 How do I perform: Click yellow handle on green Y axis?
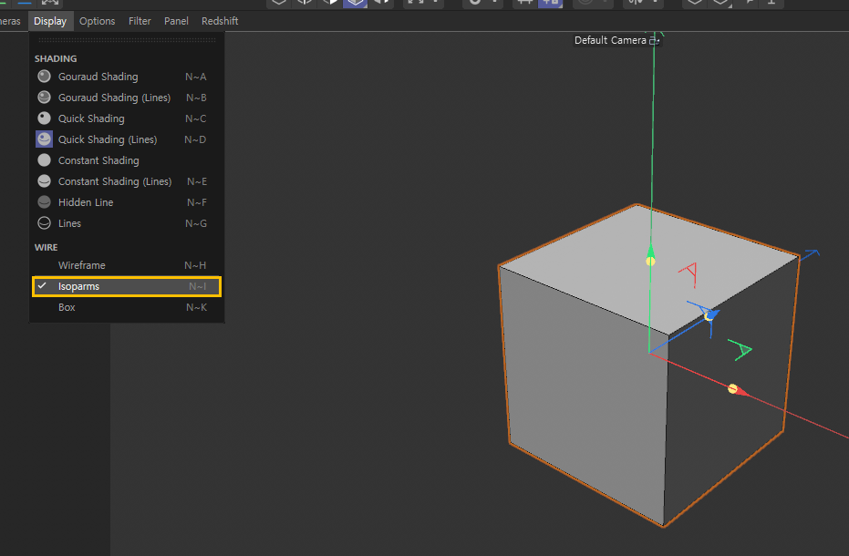(x=650, y=262)
